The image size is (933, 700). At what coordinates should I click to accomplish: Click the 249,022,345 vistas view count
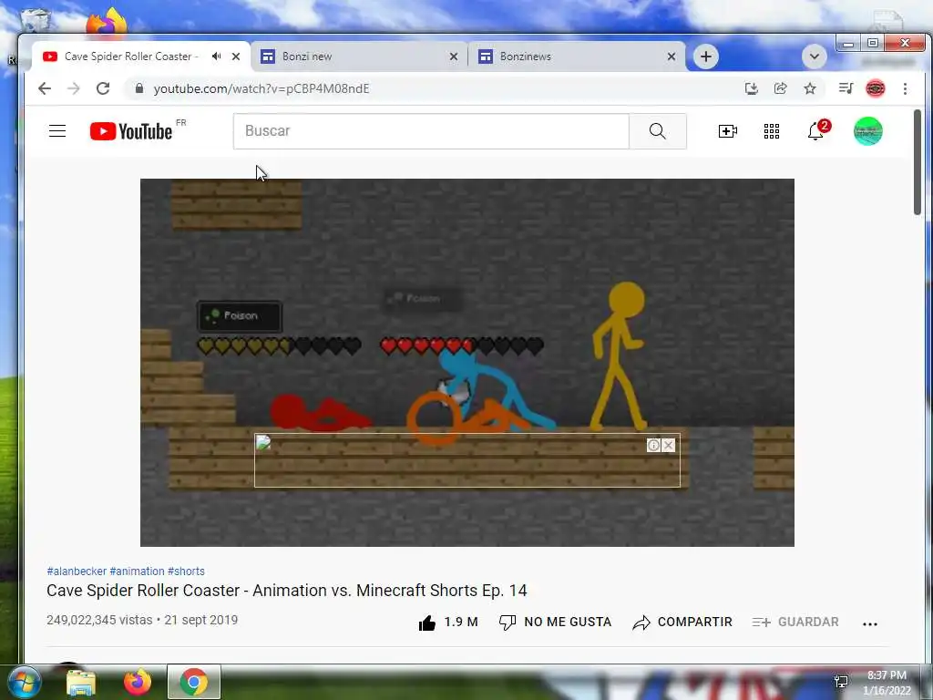pos(99,620)
